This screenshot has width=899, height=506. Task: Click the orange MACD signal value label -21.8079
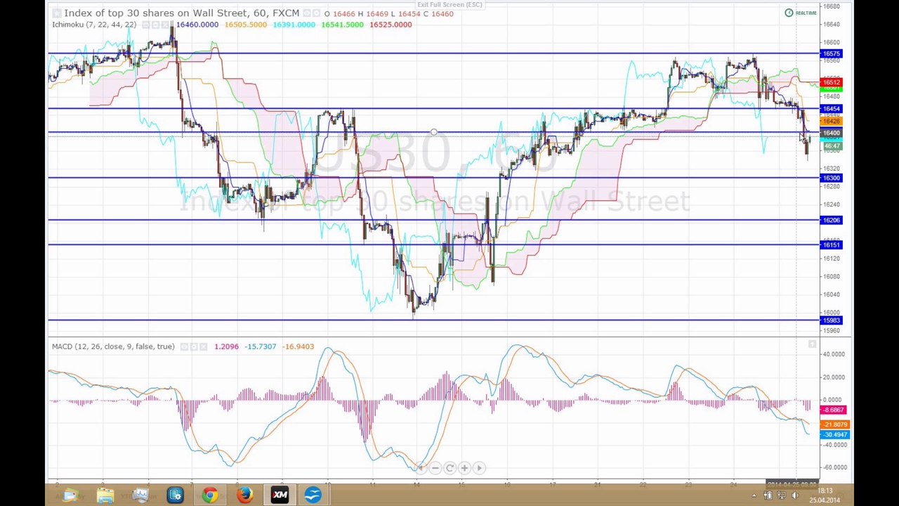[x=834, y=425]
